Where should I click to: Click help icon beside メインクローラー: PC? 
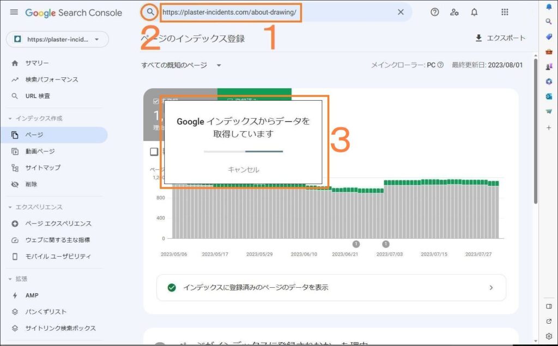point(440,65)
